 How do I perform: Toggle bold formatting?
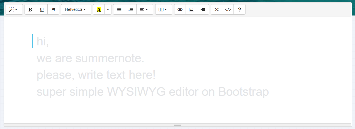(30, 9)
